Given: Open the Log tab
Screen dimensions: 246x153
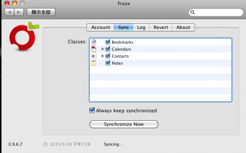Looking at the screenshot, I should pyautogui.click(x=141, y=27).
